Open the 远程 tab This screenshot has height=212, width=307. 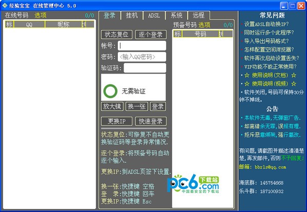198,15
